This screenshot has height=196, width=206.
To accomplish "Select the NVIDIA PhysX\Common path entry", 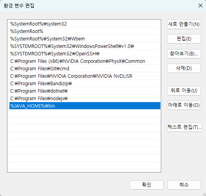I will [x=84, y=61].
